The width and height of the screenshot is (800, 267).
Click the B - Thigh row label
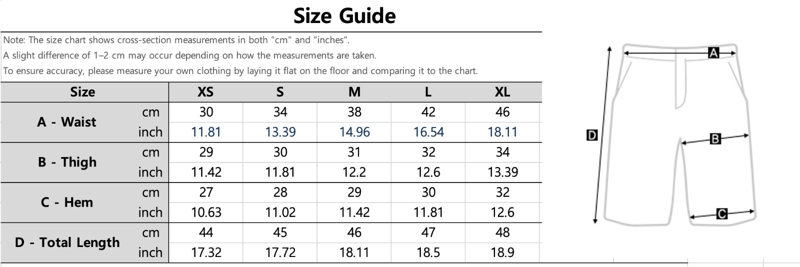67,162
